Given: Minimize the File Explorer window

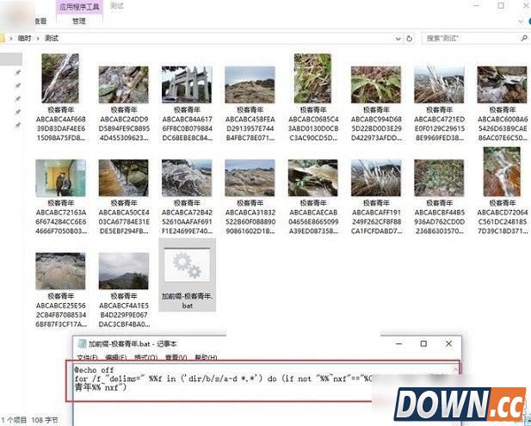Looking at the screenshot, I should tap(477, 5).
